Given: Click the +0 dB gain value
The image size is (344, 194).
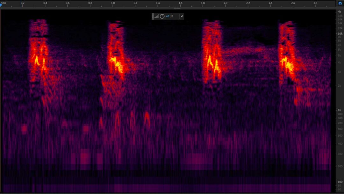Looking at the screenshot, I should click(x=169, y=16).
